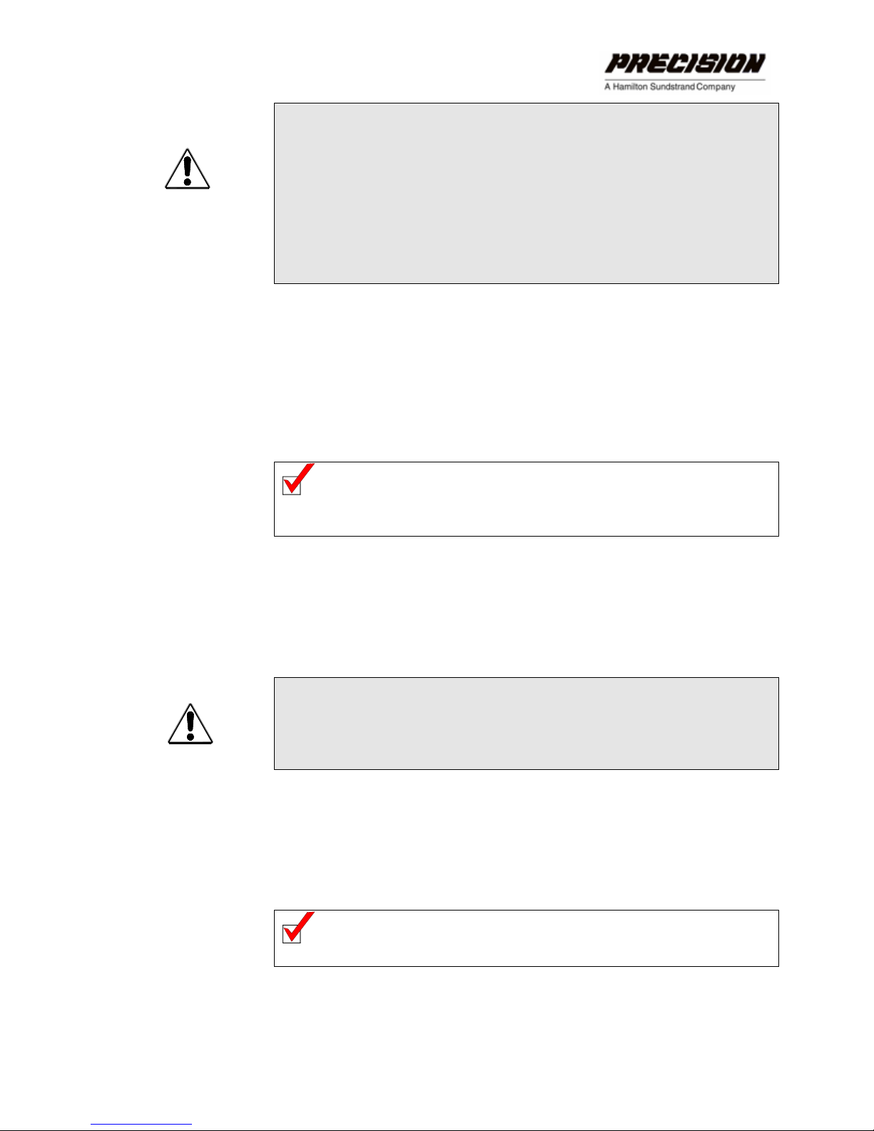Screen dimensions: 874x1131
Task: Click the empty area of the upper white note box
Action: pos(542,499)
